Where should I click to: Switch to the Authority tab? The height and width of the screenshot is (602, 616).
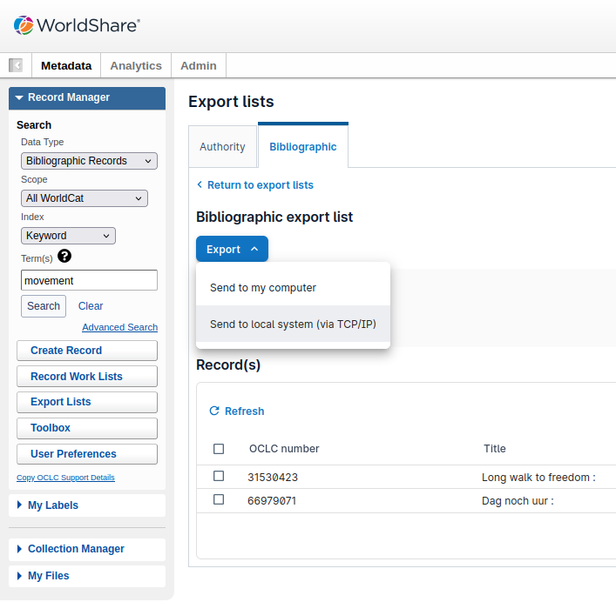pos(222,147)
